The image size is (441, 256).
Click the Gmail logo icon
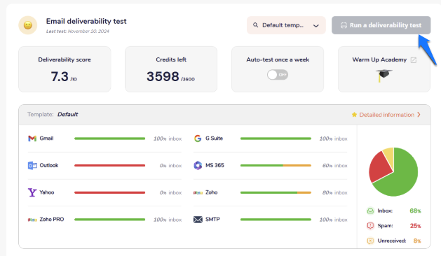(x=32, y=138)
